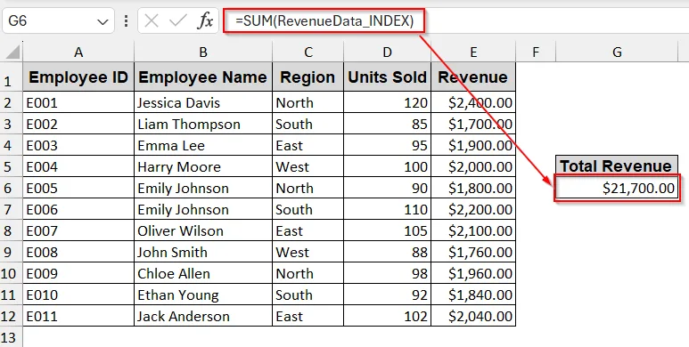Select column B header
This screenshot has height=347, width=689.
point(203,52)
